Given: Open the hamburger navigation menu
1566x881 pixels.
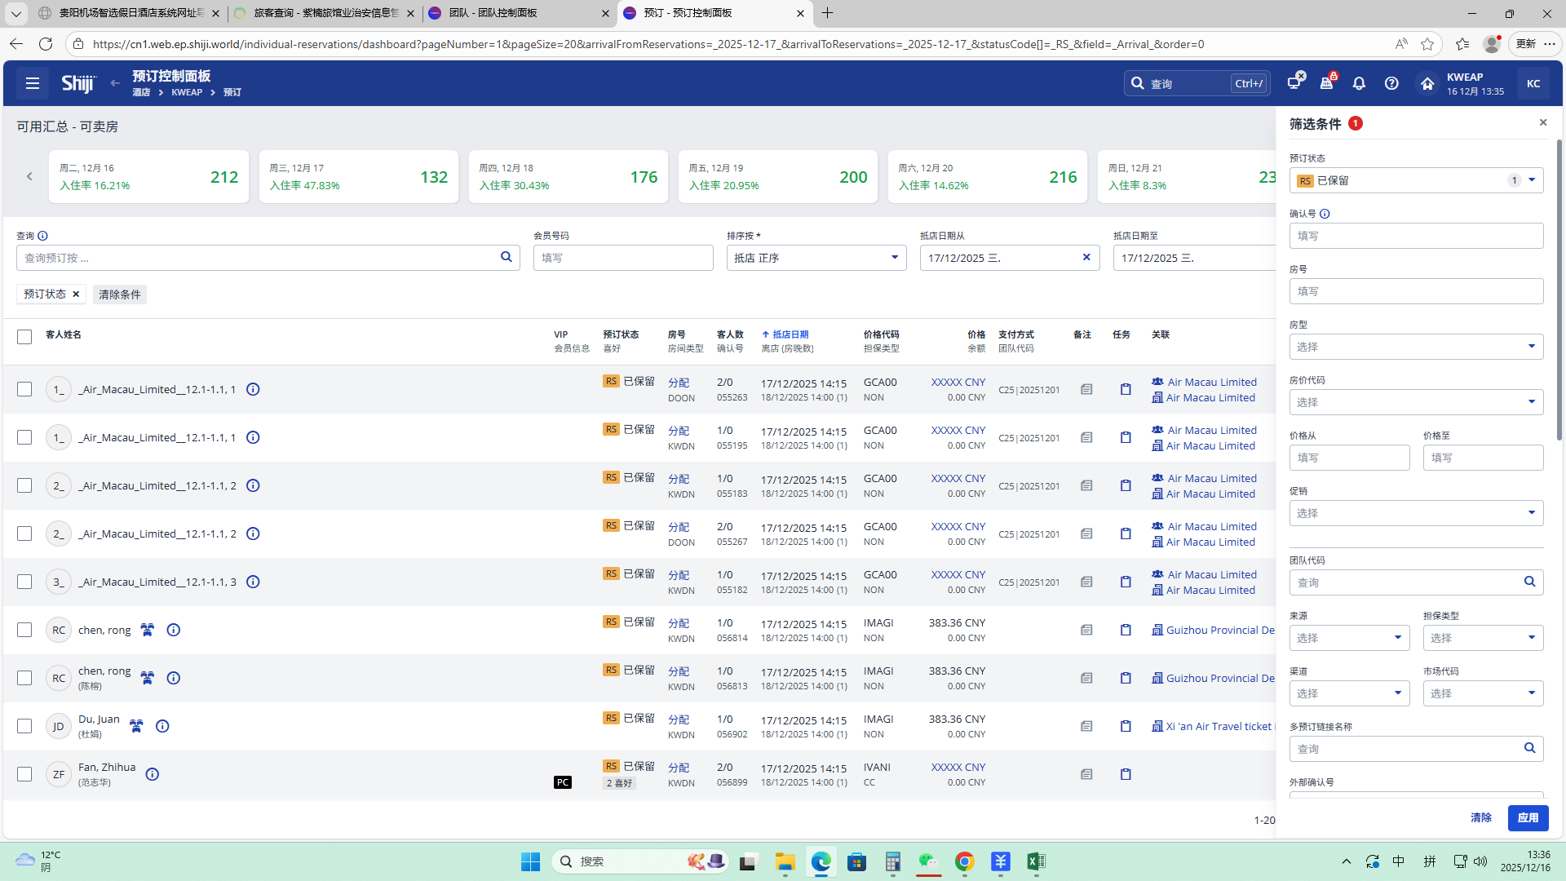Looking at the screenshot, I should point(33,83).
